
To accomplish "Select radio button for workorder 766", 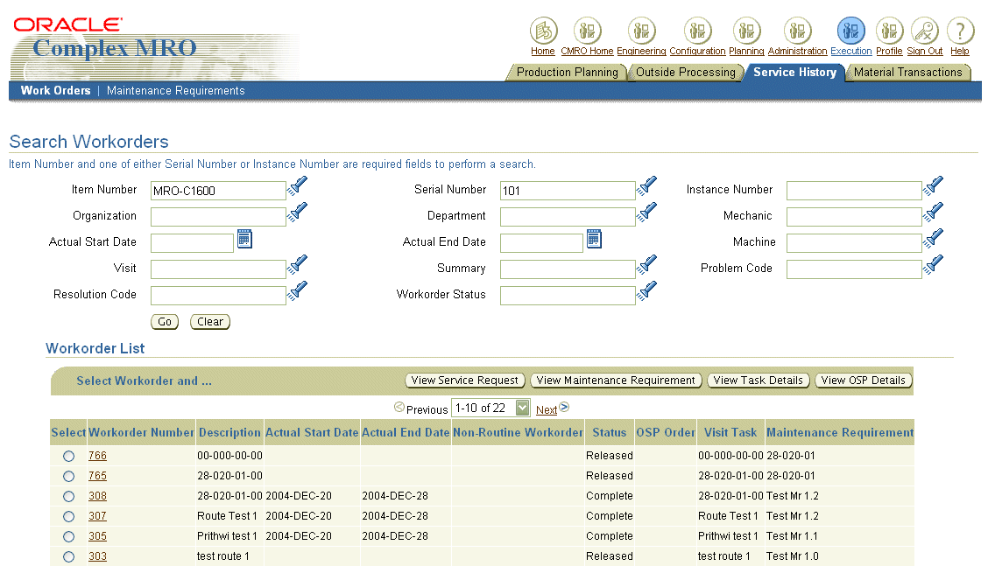I will tap(68, 457).
